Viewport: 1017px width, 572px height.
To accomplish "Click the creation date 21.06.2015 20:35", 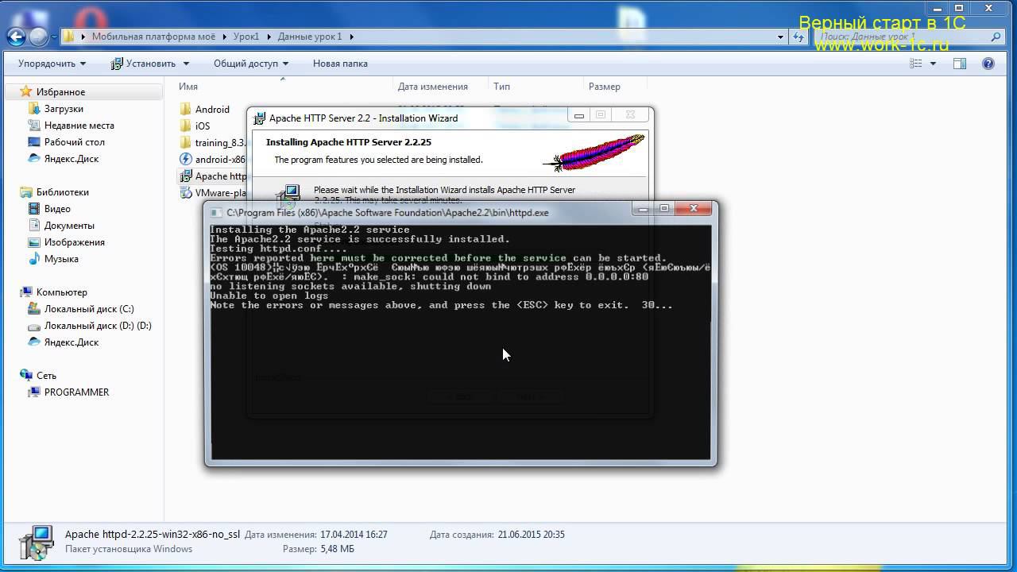I will click(531, 535).
